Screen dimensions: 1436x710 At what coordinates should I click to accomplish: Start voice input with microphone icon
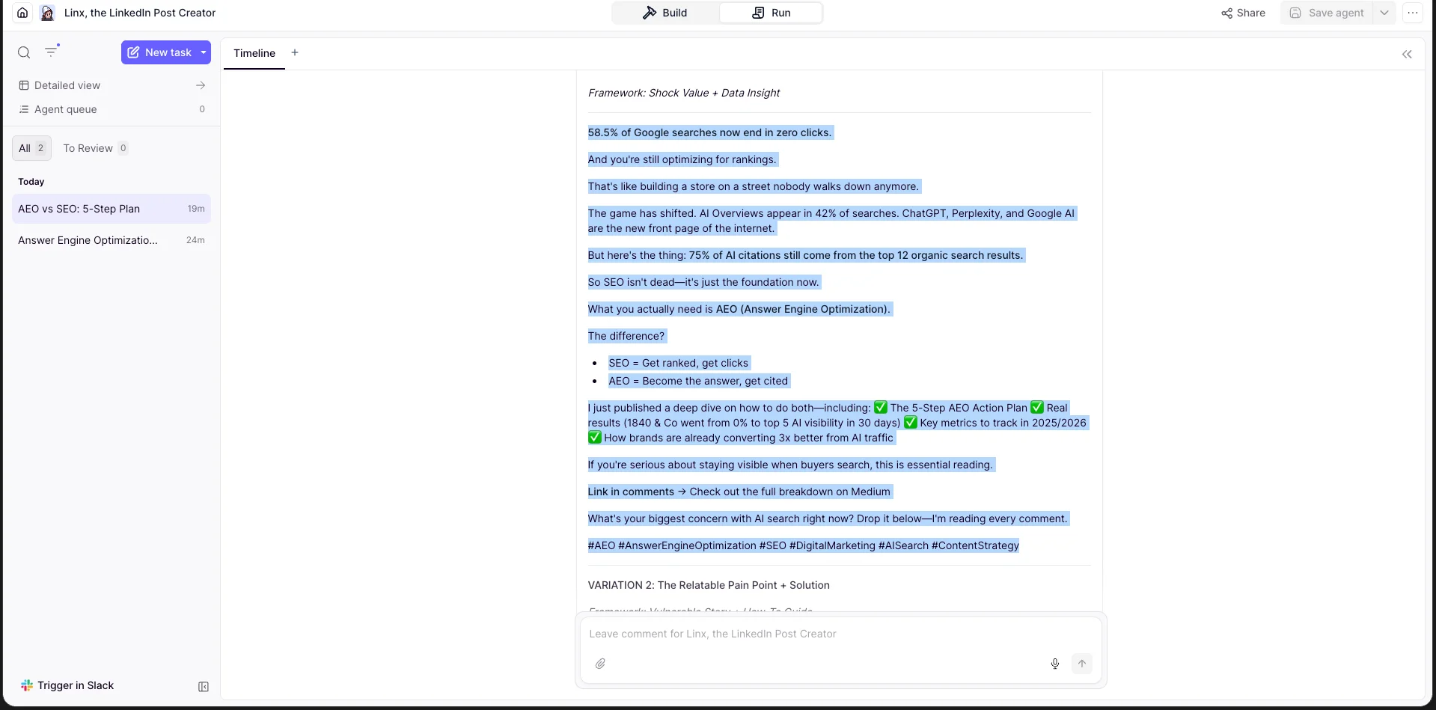1054,664
